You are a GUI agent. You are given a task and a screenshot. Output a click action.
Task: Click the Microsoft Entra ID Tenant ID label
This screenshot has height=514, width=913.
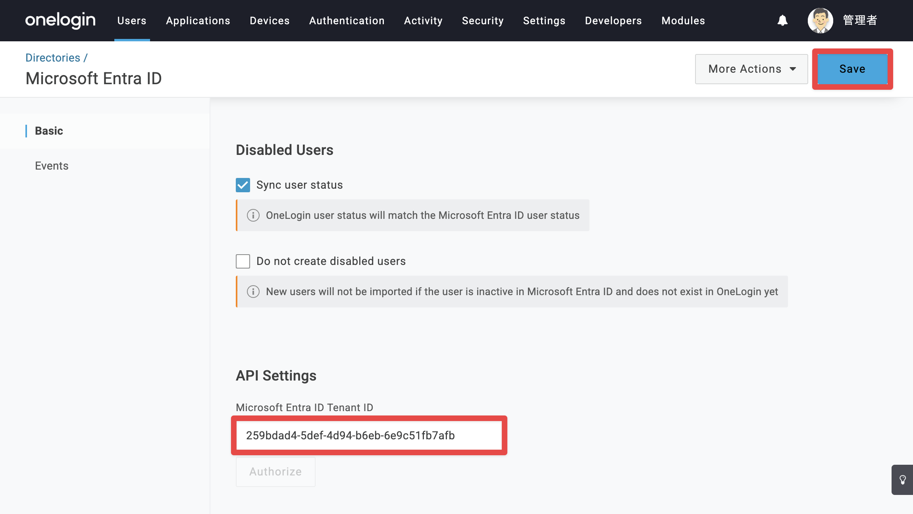coord(304,408)
